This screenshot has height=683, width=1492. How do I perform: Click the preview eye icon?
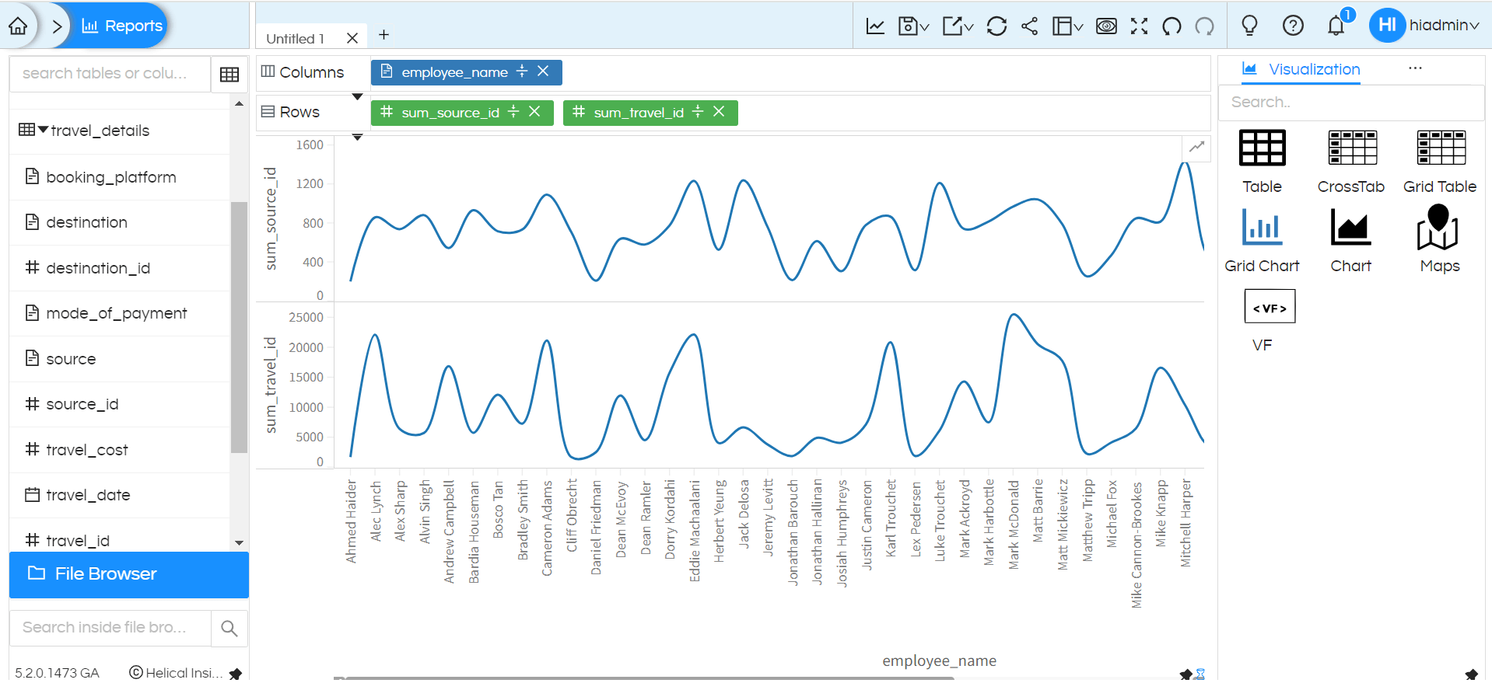point(1106,26)
